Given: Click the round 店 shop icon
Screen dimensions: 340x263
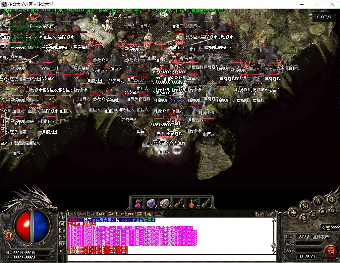Looking at the screenshot, I should pos(332,210).
